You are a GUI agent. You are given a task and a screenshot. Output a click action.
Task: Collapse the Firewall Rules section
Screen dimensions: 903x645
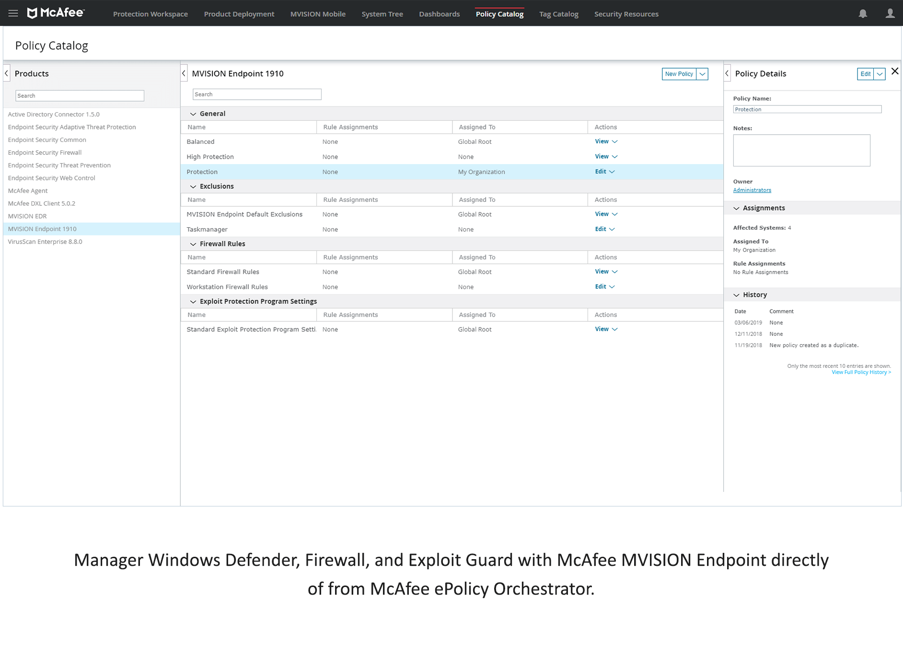pos(193,244)
